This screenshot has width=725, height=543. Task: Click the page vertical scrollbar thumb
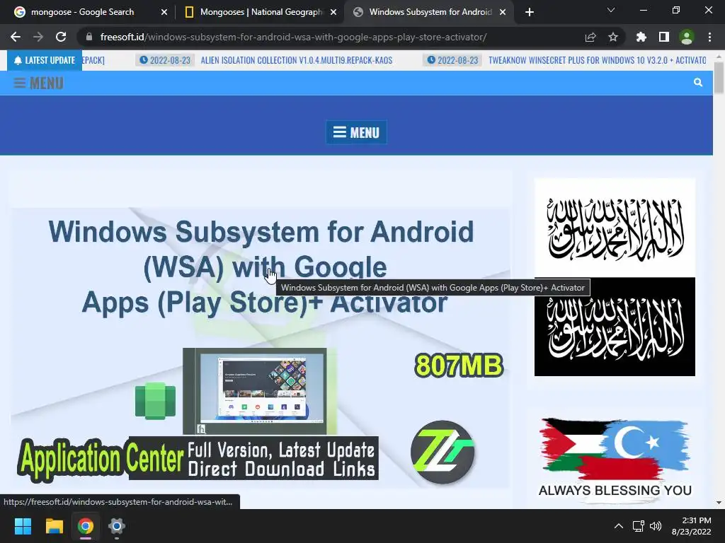(x=719, y=78)
